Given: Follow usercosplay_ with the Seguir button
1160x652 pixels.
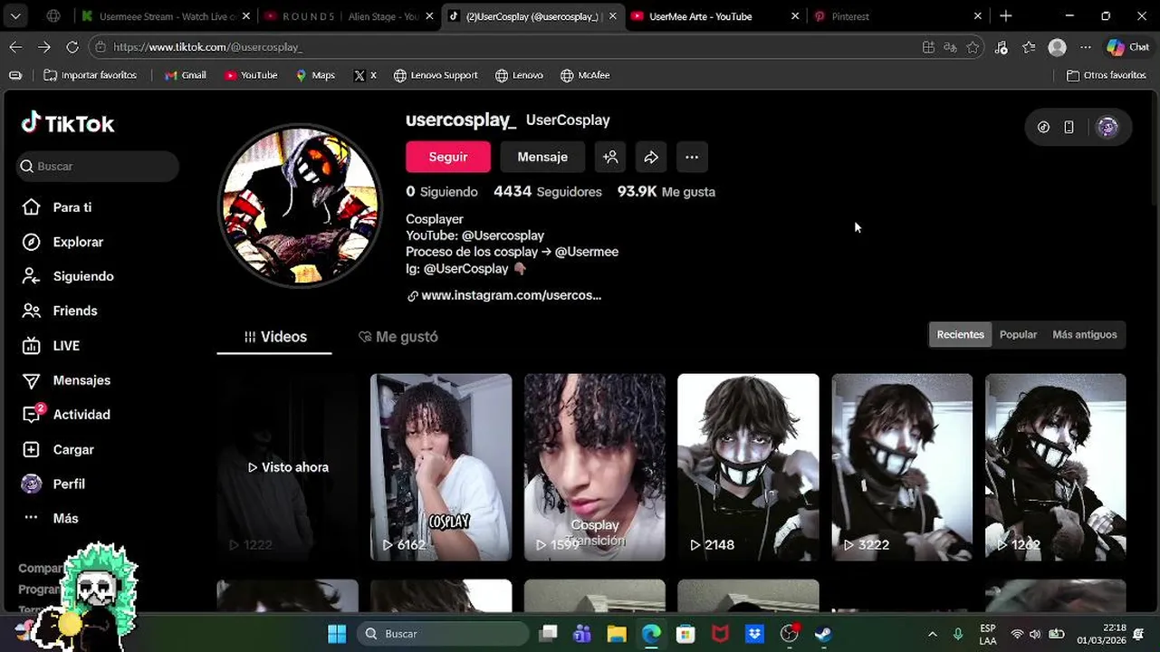Looking at the screenshot, I should pyautogui.click(x=448, y=157).
